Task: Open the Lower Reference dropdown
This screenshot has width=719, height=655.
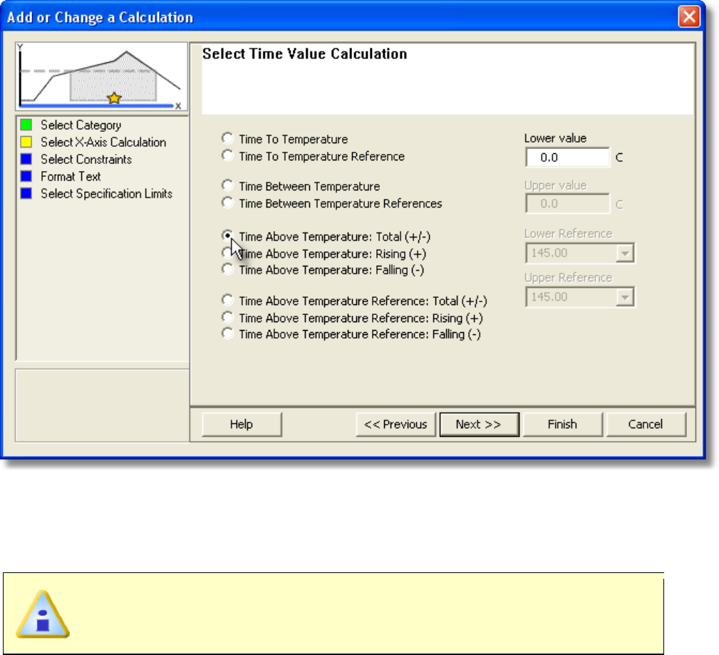Action: click(625, 253)
